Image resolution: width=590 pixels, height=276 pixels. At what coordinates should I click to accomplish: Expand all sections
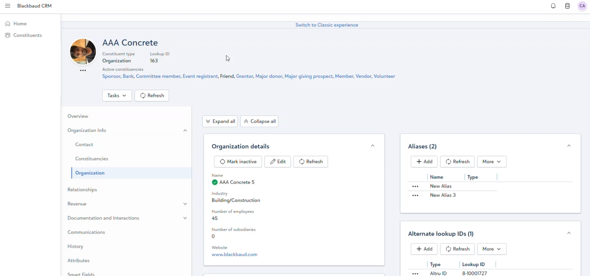tap(220, 121)
